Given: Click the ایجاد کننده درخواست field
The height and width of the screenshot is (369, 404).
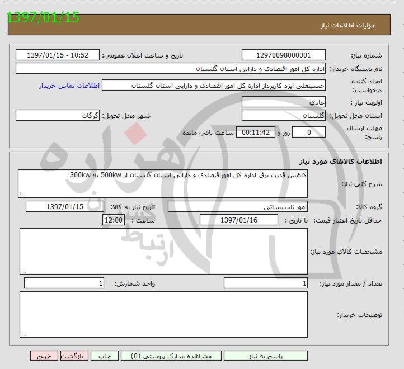Looking at the screenshot, I should tap(214, 85).
